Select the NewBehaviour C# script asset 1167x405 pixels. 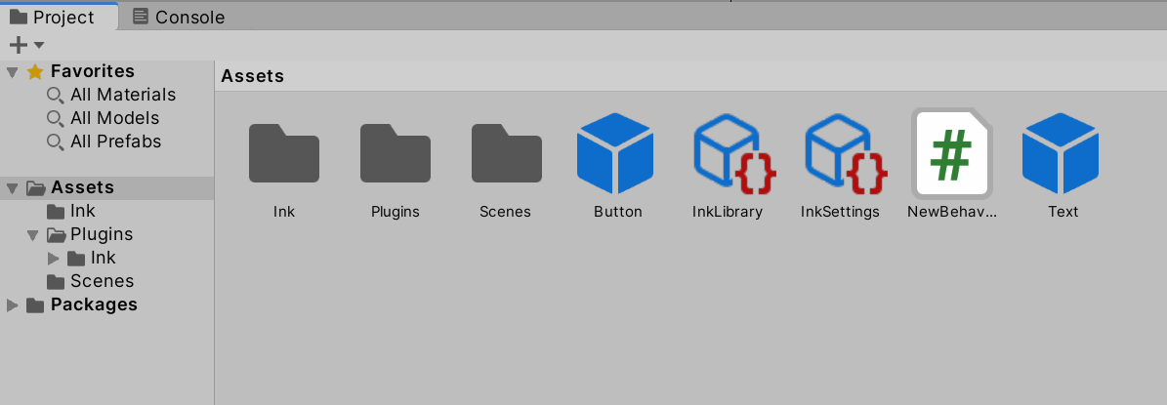click(x=951, y=153)
